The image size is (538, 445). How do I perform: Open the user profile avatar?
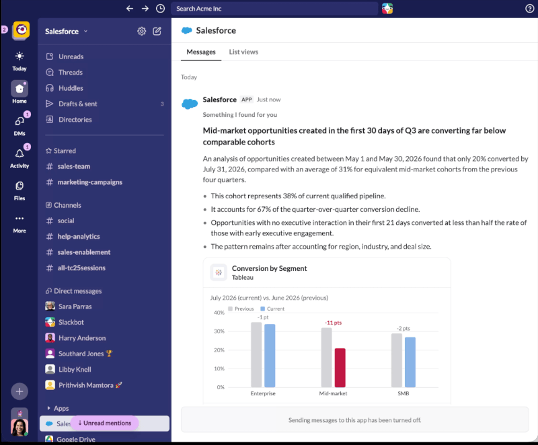(20, 427)
